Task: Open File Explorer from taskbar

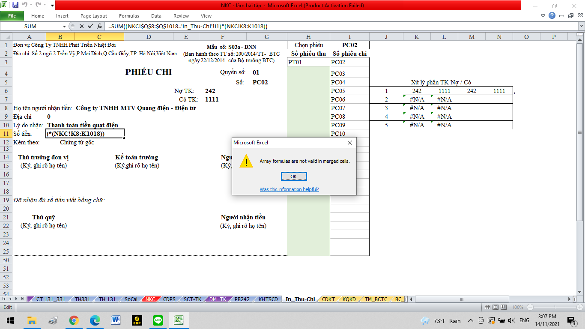Action: click(x=32, y=320)
